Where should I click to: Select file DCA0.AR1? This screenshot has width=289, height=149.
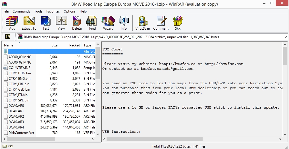pos(16,111)
